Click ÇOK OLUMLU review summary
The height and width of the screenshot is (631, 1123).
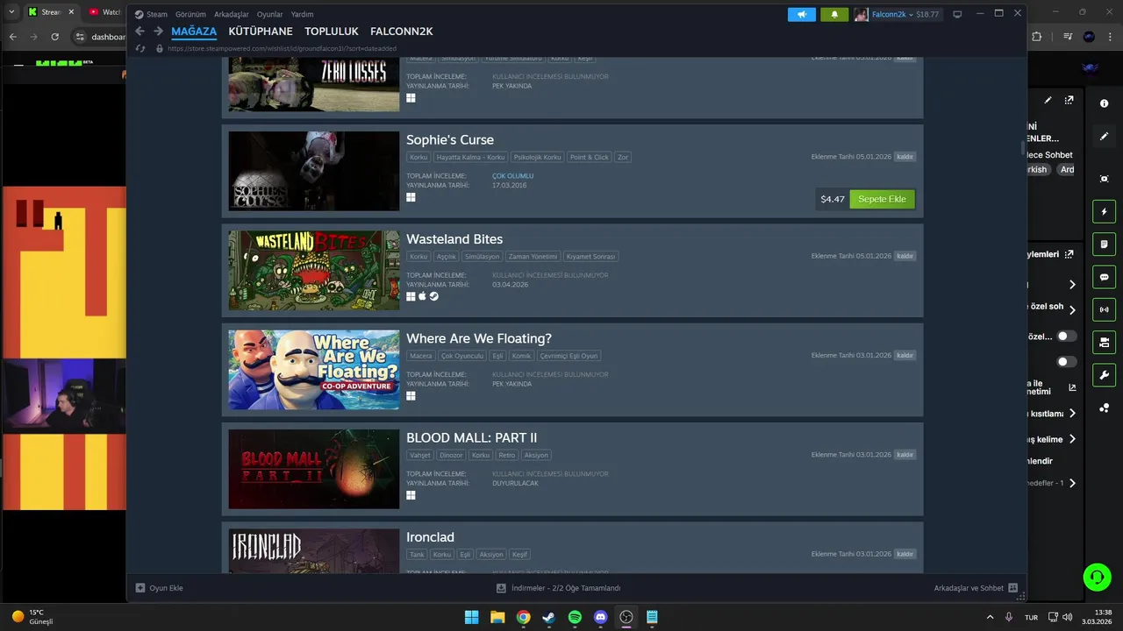click(512, 176)
